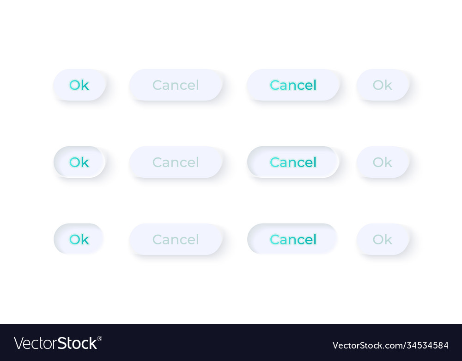The width and height of the screenshot is (462, 361).
Task: Select the faded Cancel button in middle row
Action: point(176,162)
